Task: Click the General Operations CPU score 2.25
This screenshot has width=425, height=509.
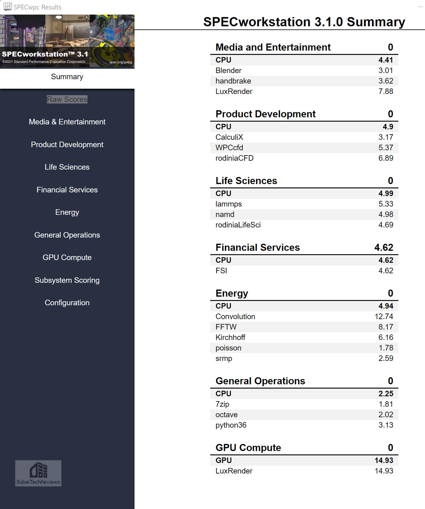Action: click(x=386, y=394)
